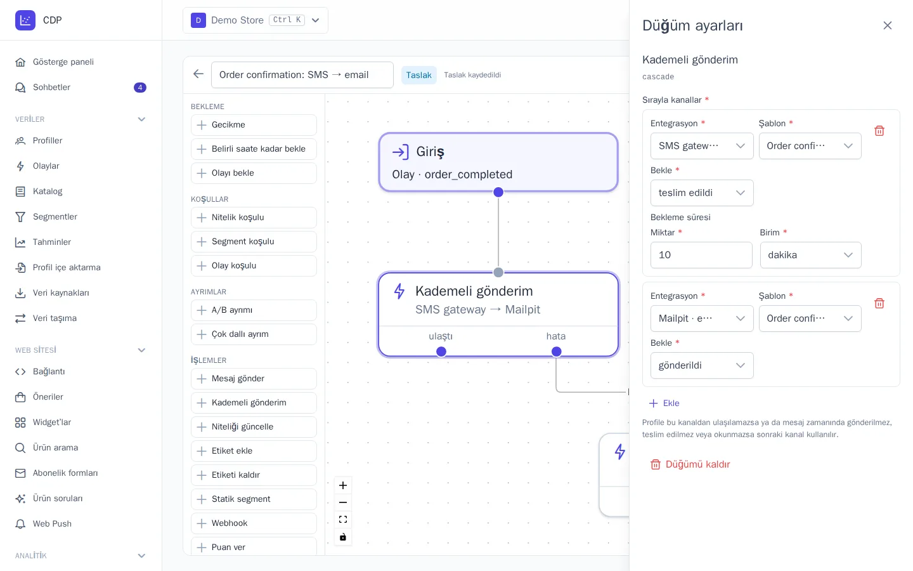Click Ekle to add a channel
This screenshot has width=913, height=571.
click(x=664, y=403)
